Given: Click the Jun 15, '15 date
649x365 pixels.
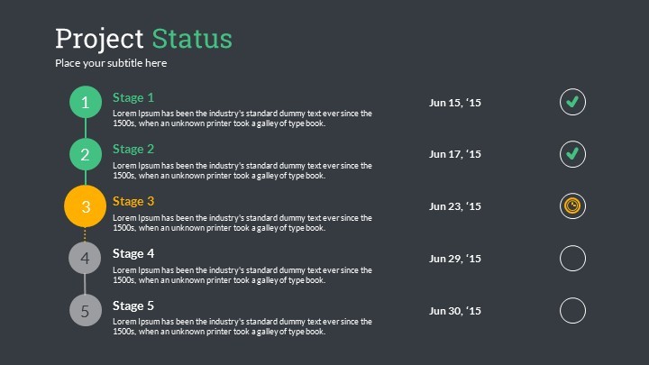Looking at the screenshot, I should [x=455, y=103].
